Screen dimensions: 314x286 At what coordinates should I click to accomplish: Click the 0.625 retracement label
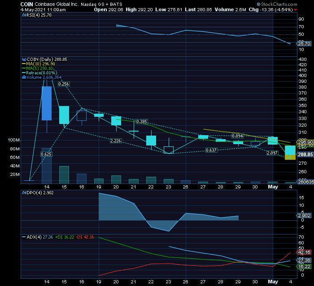(46, 154)
